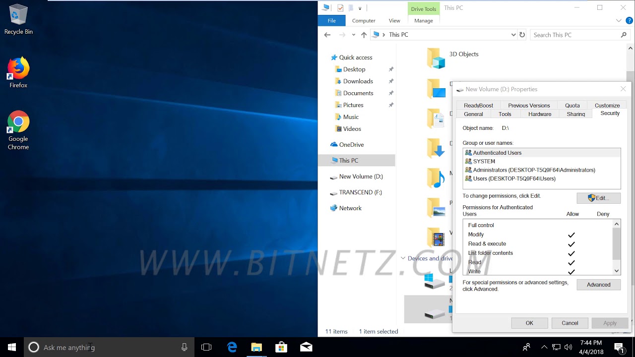635x357 pixels.
Task: Click the New folder quick access toolbar icon
Action: (351, 8)
